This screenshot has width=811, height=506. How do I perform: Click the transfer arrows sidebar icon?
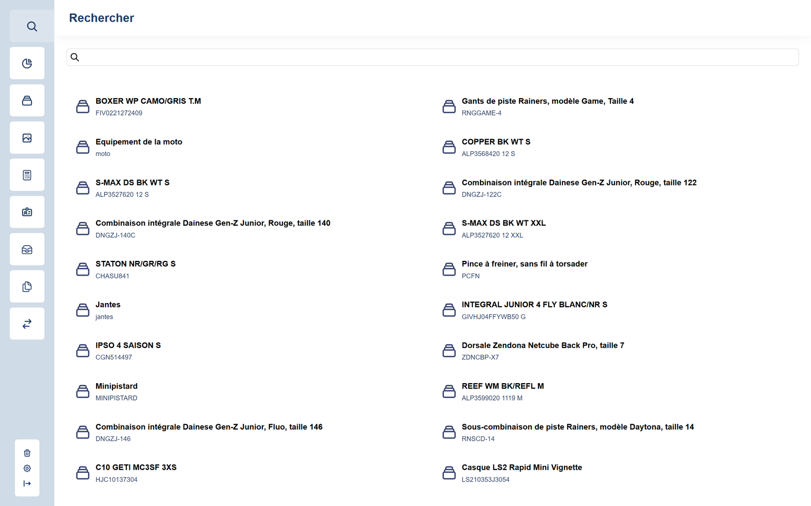point(27,324)
